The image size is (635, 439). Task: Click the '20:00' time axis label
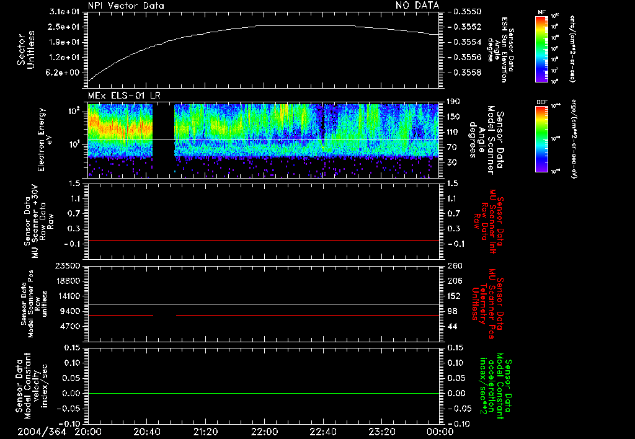click(88, 432)
